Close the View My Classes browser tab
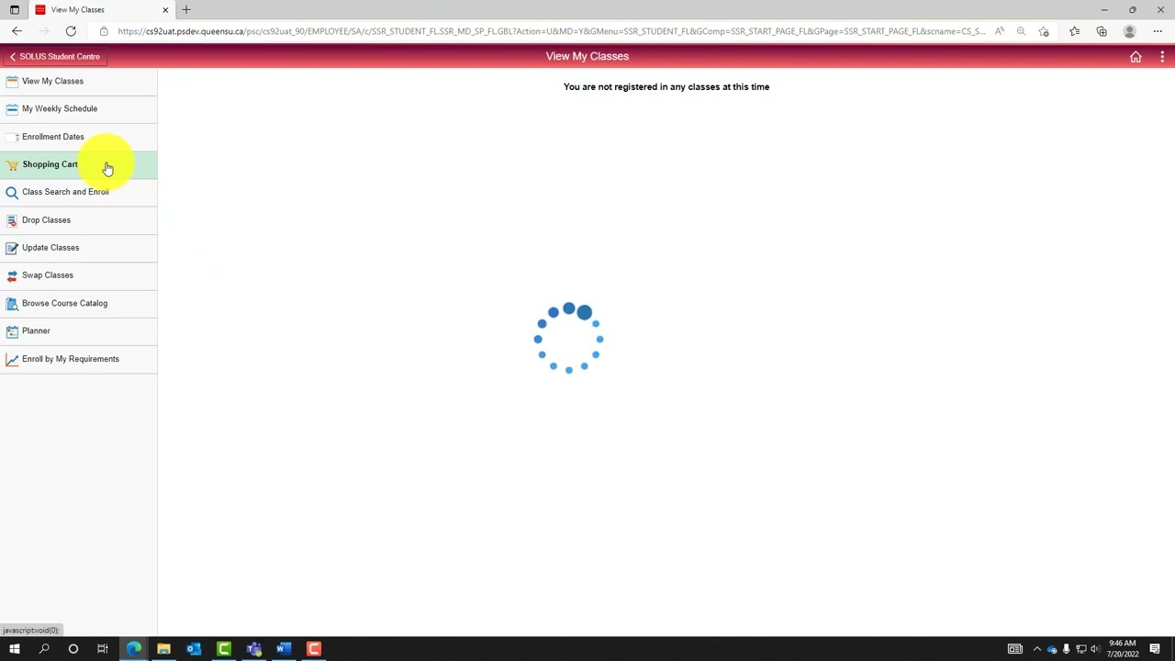Image resolution: width=1175 pixels, height=661 pixels. [x=165, y=10]
